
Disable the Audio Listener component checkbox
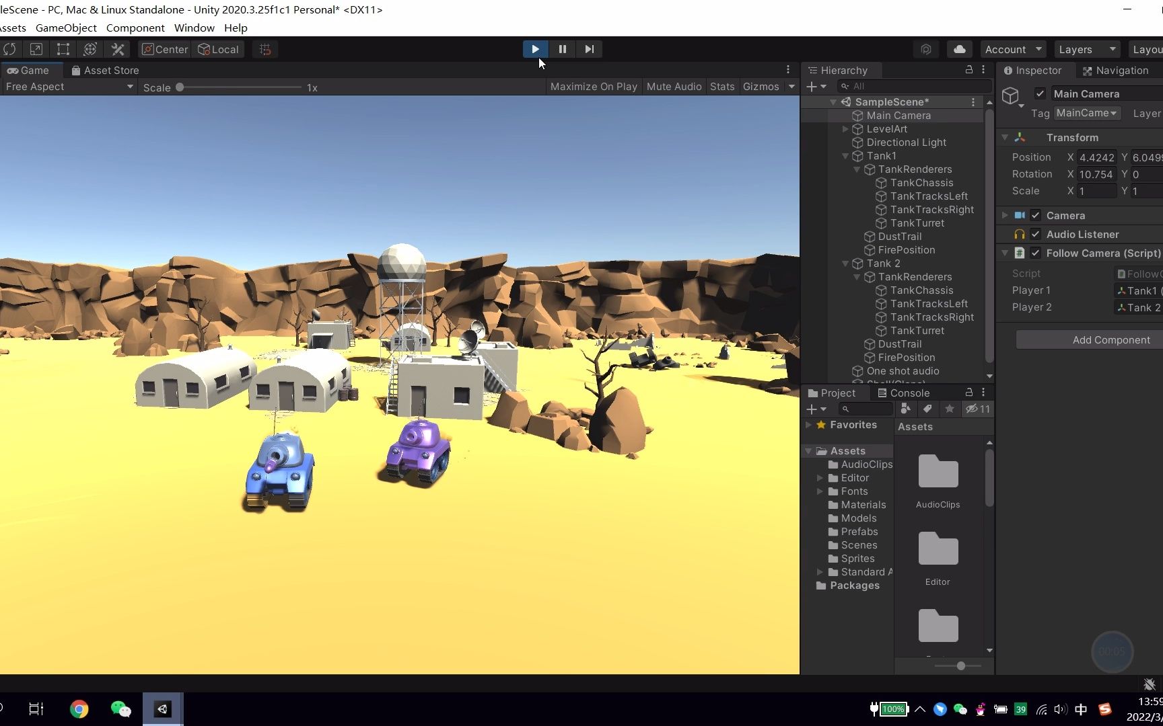1036,234
